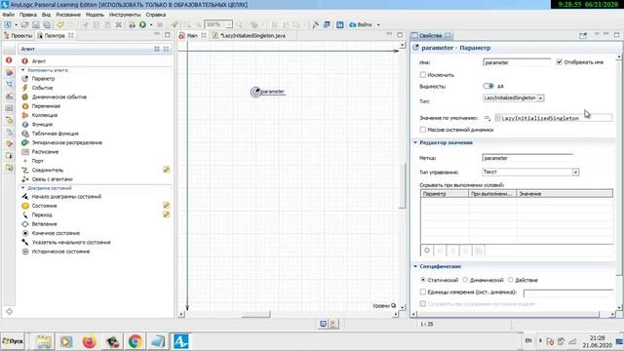Select Эмпирическое распределение in the palette

point(67,142)
